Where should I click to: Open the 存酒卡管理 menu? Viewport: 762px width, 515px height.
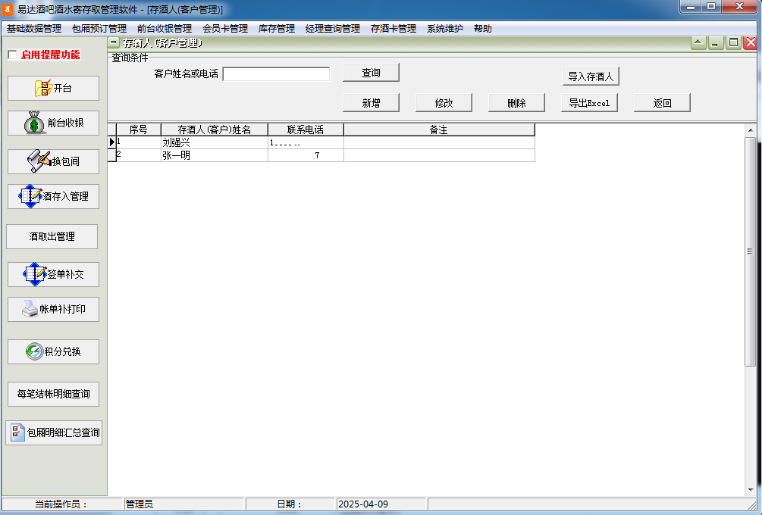tap(393, 29)
